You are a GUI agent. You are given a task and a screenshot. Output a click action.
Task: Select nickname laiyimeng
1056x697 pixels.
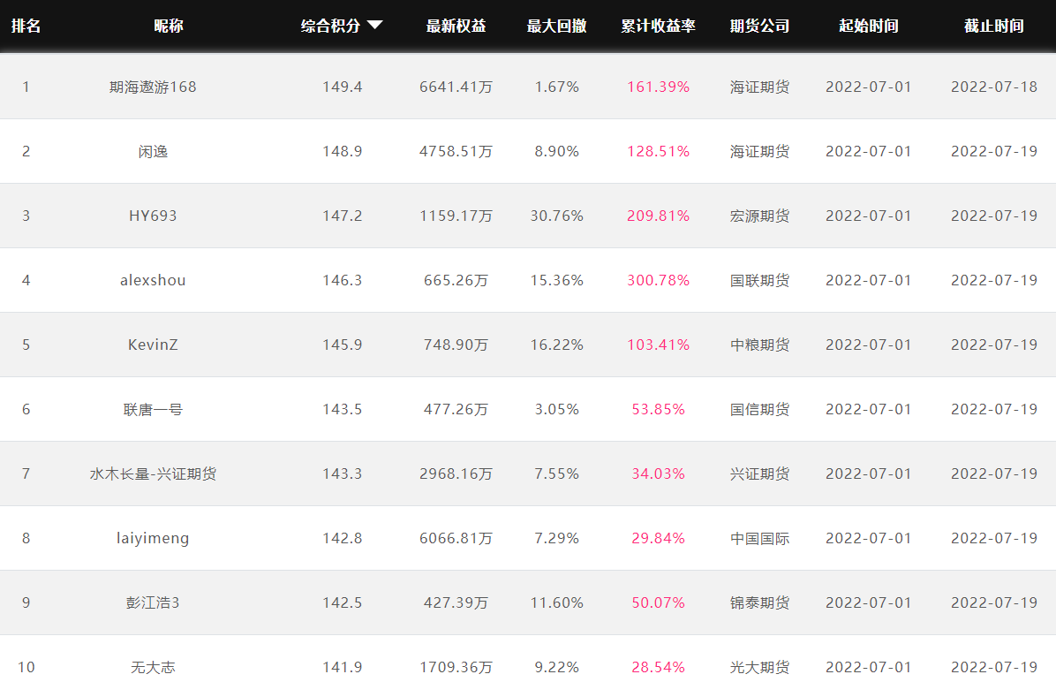pyautogui.click(x=153, y=539)
